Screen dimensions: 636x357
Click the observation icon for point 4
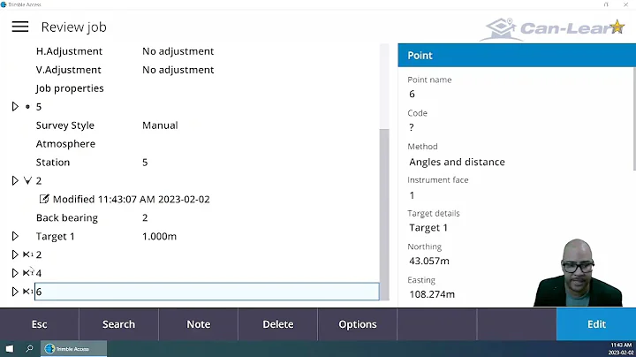coord(27,273)
